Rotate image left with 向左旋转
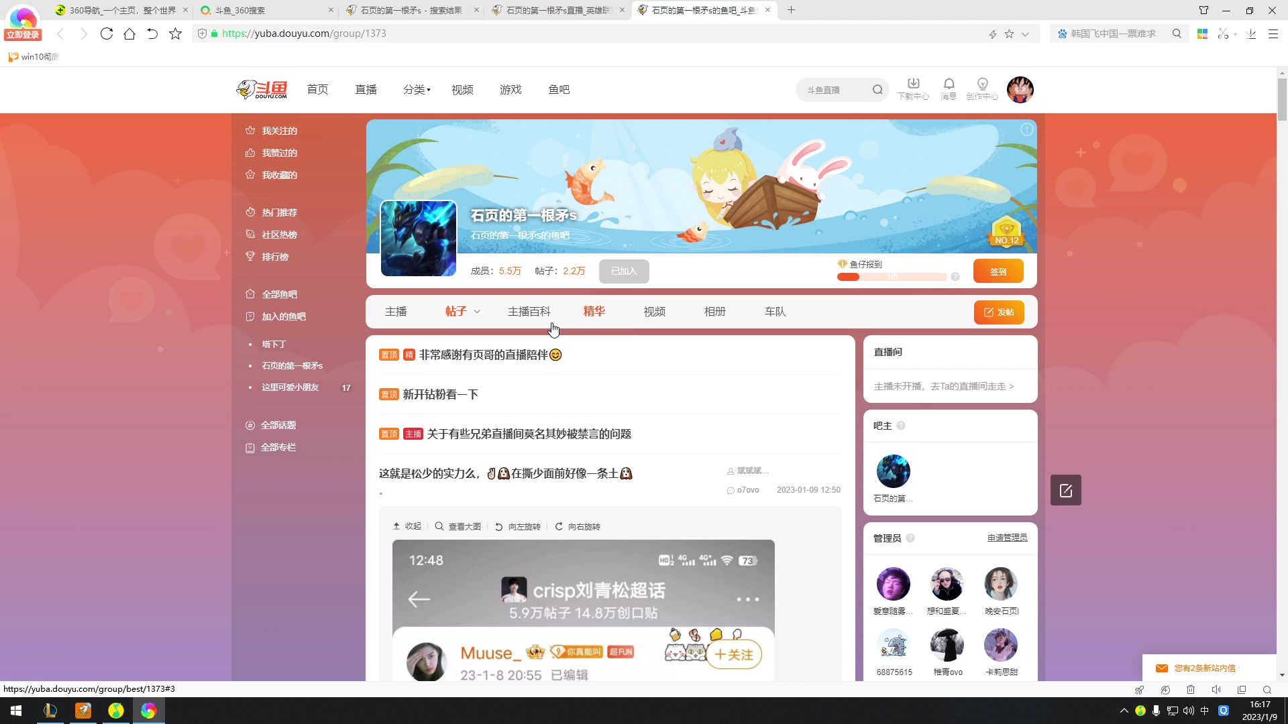 coord(518,526)
